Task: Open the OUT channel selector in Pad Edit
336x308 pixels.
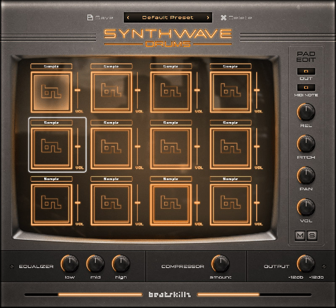Action: (x=306, y=71)
